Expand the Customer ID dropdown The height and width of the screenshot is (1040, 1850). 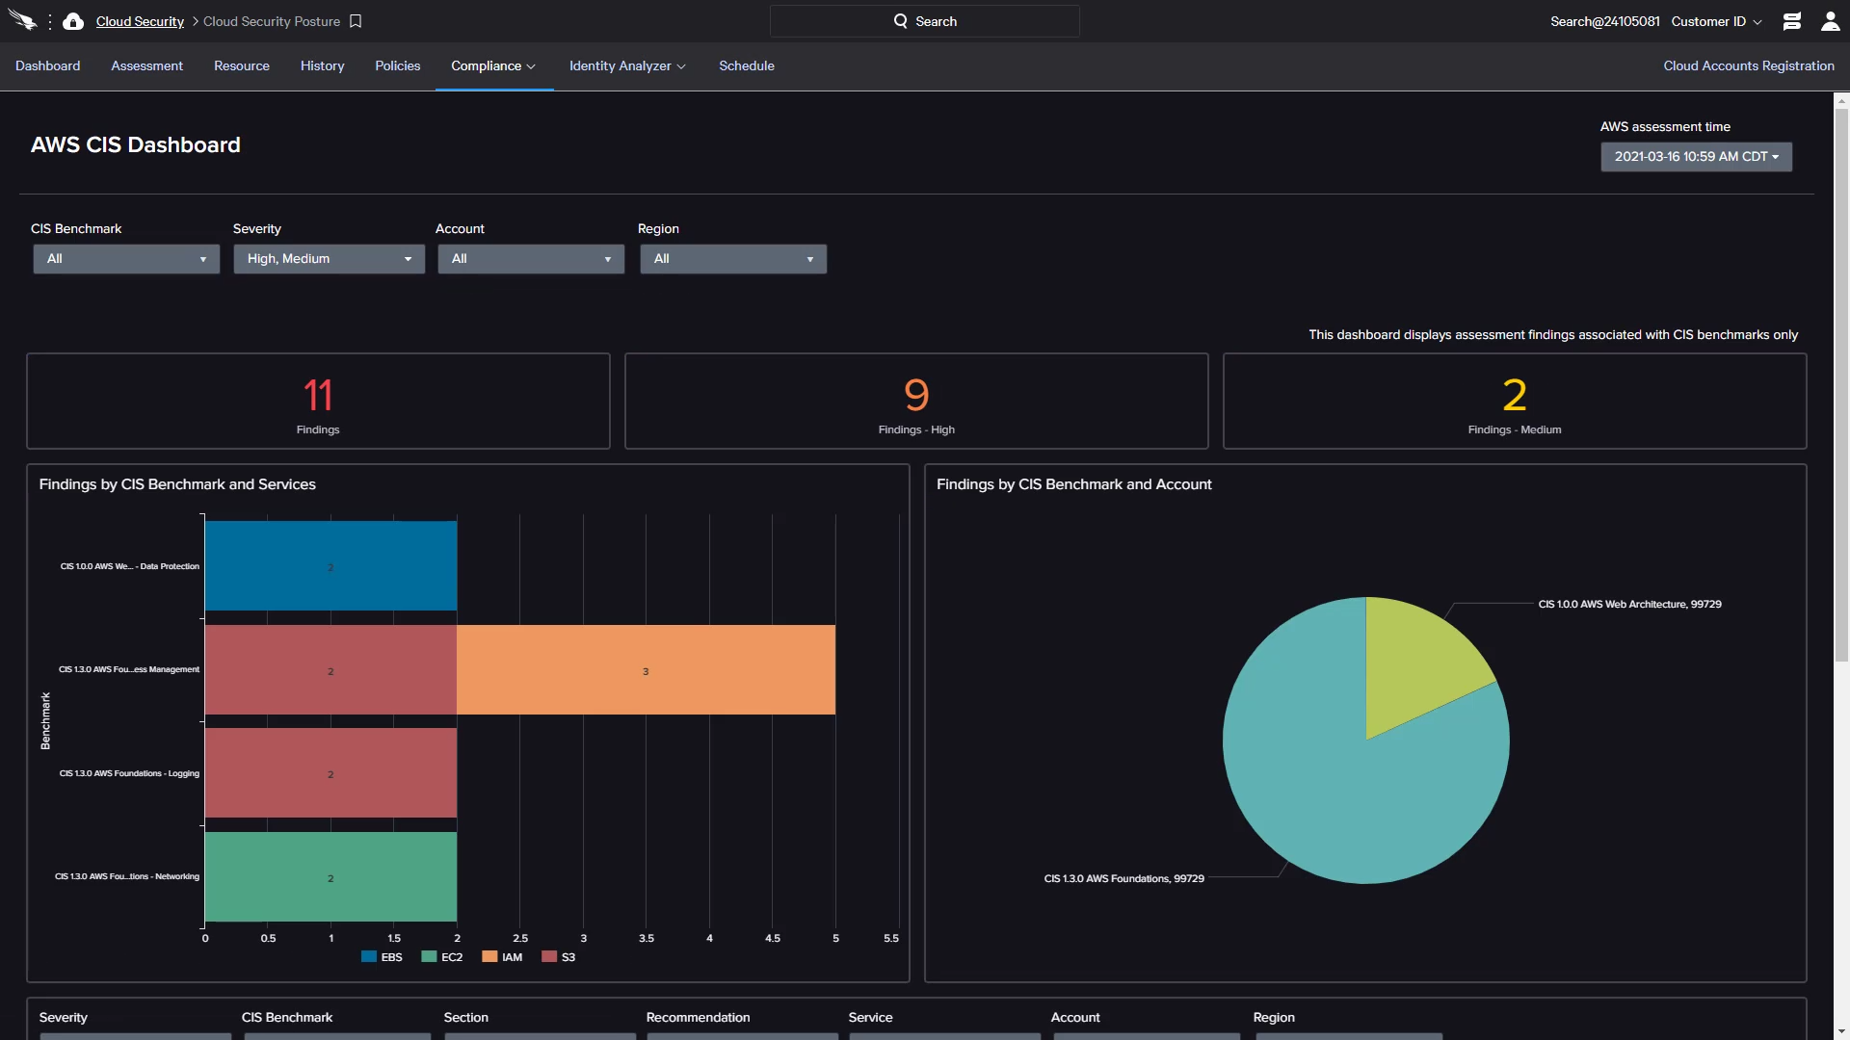pos(1716,21)
